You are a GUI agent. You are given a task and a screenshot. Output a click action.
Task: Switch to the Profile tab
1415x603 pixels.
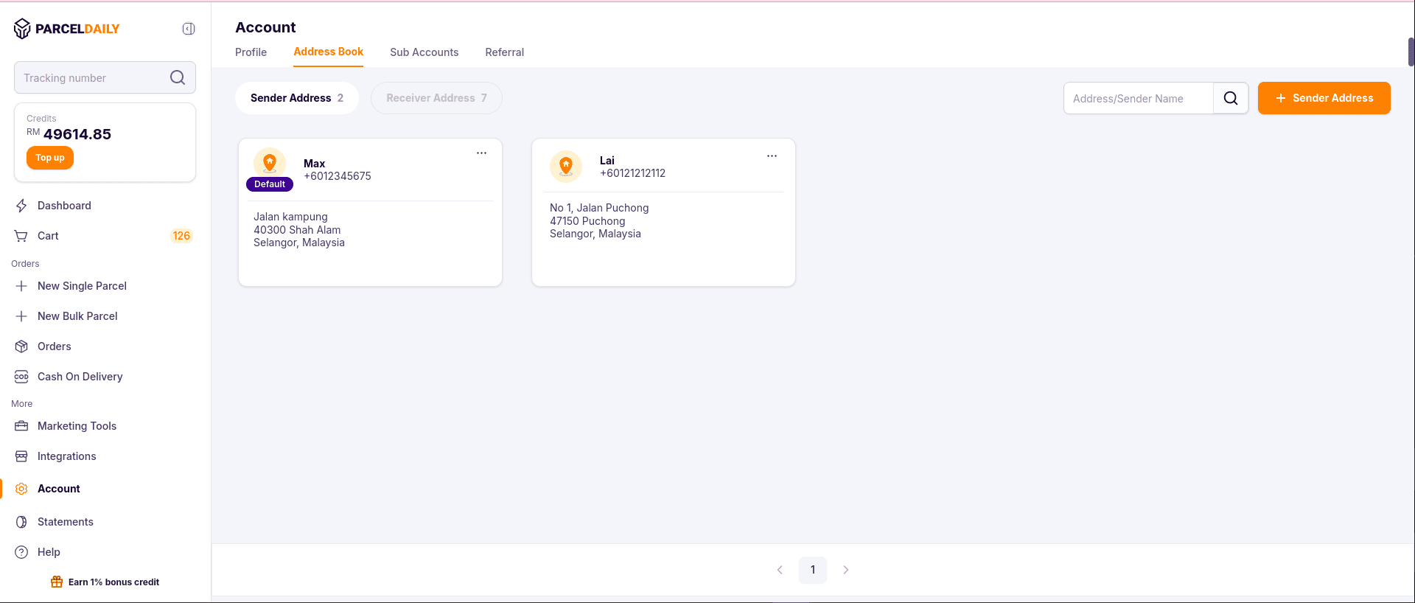point(251,52)
